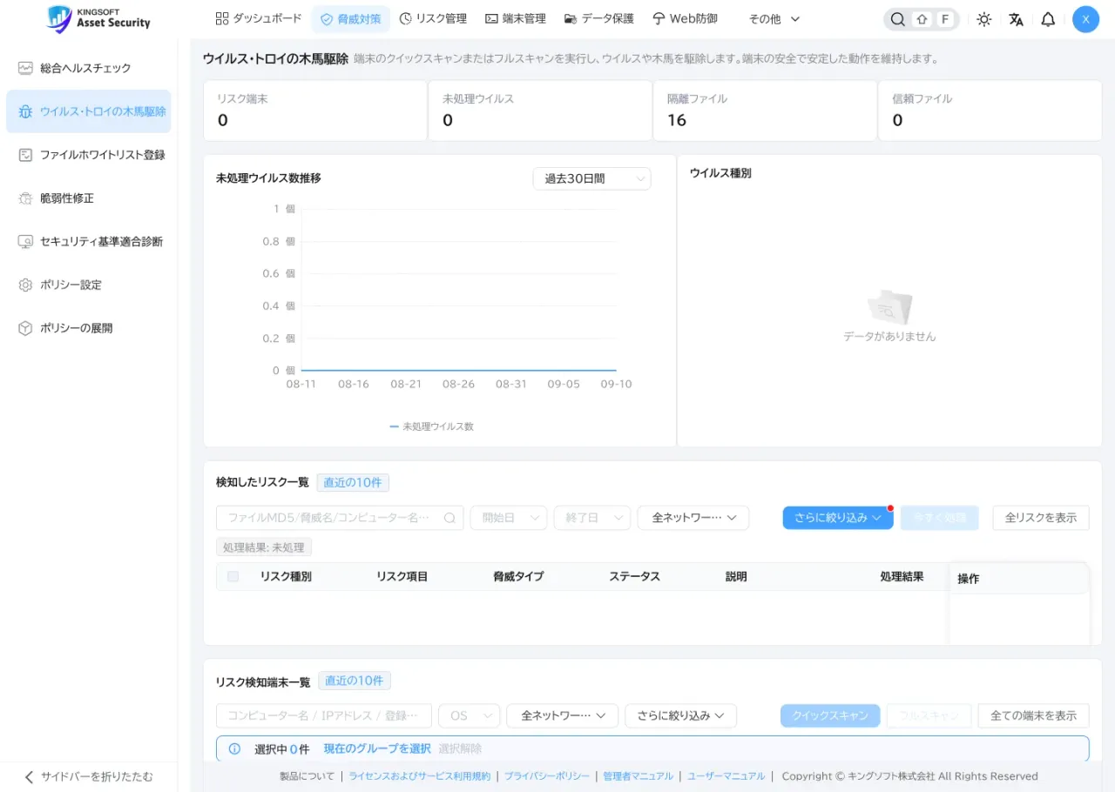
Task: Expand the その他 menu chevron
Action: point(794,18)
